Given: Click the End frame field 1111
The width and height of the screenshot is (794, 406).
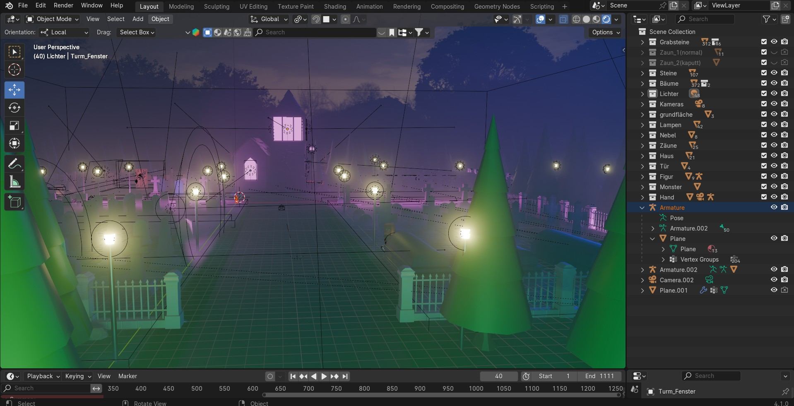Looking at the screenshot, I should click(x=599, y=376).
